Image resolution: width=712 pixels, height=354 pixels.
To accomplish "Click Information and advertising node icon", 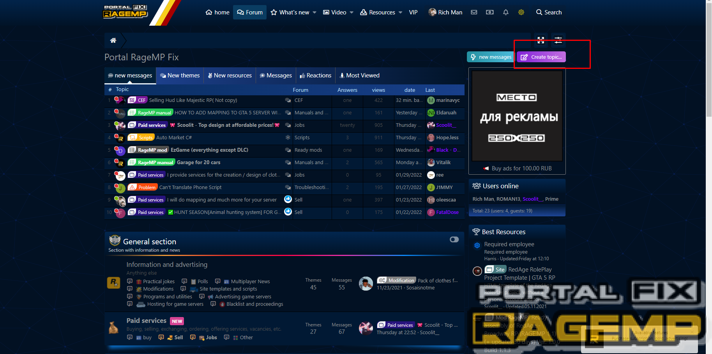I will pyautogui.click(x=113, y=282).
